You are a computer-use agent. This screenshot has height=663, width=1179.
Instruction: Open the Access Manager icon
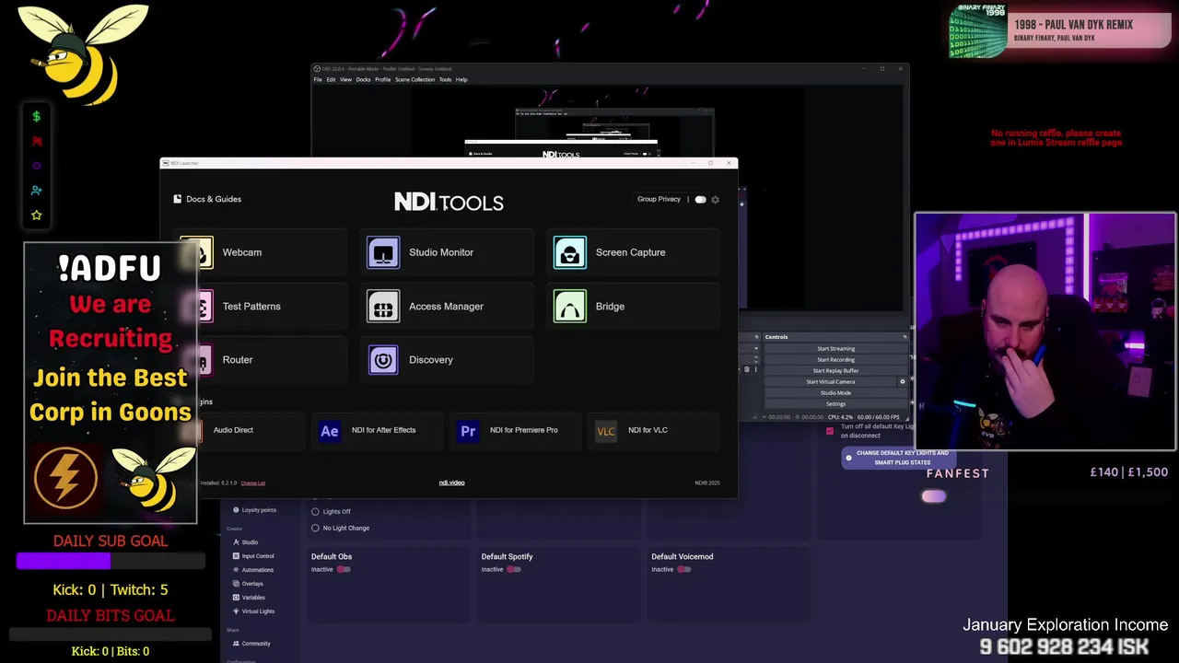click(x=383, y=307)
